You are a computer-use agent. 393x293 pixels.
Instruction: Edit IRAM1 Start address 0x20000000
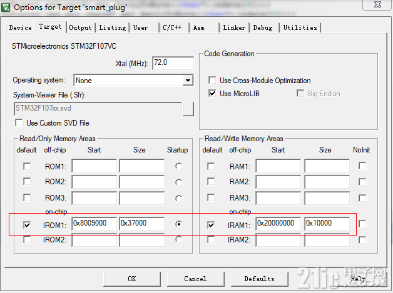278,224
